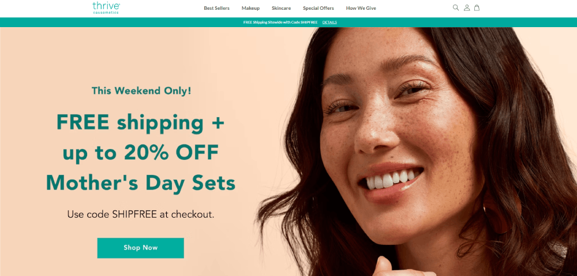Screen dimensions: 577x276
Task: Click the FREE Shipping Sitewide banner text
Action: [280, 23]
